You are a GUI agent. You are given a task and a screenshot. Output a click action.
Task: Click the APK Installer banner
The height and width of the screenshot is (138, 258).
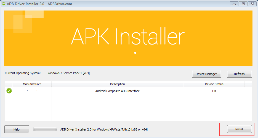[x=128, y=38]
